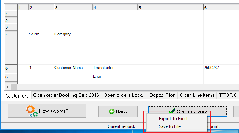
Task: Select column header 5
Action: click(x=171, y=8)
